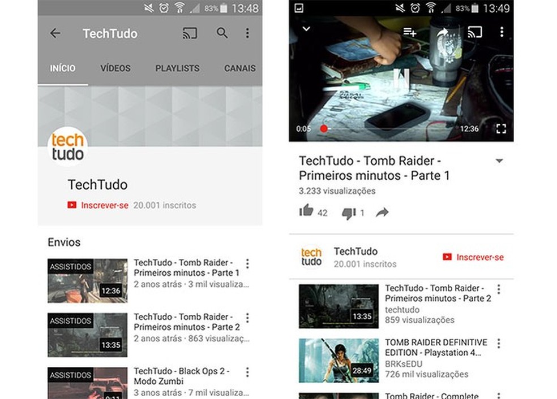Image resolution: width=557 pixels, height=399 pixels.
Task: Tap 20.001 inscritos on channel page
Action: coord(165,205)
